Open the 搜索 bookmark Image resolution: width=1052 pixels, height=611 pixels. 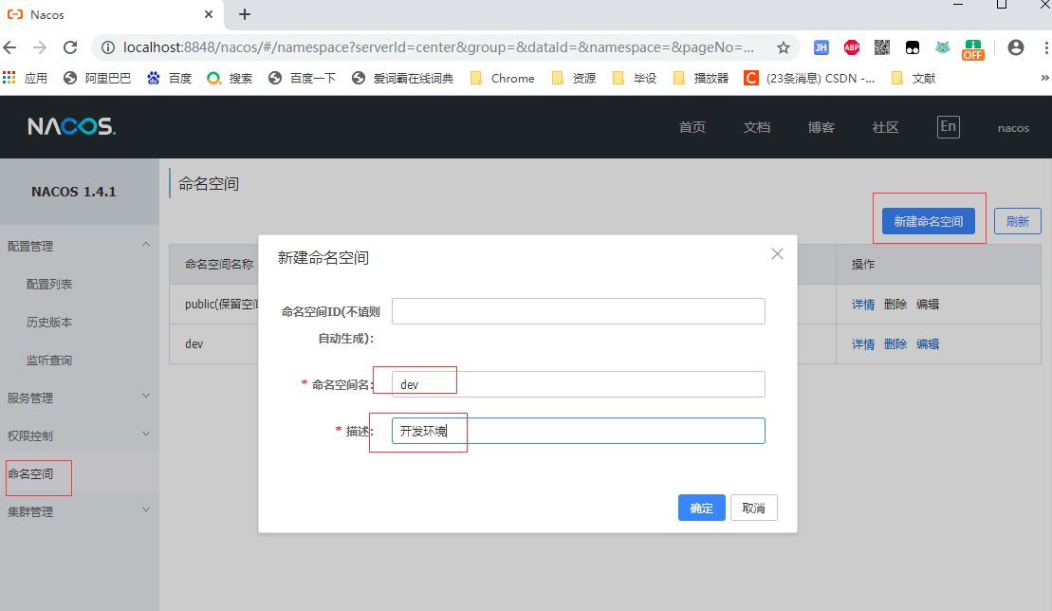230,79
